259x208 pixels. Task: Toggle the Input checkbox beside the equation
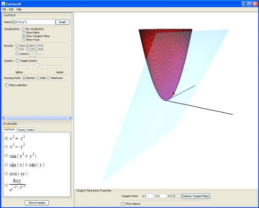(13, 22)
